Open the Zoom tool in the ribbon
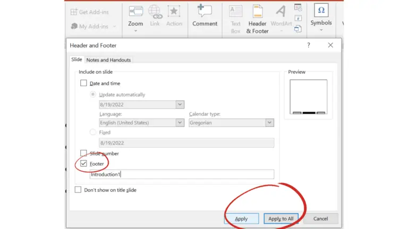408x229 pixels. [x=135, y=16]
